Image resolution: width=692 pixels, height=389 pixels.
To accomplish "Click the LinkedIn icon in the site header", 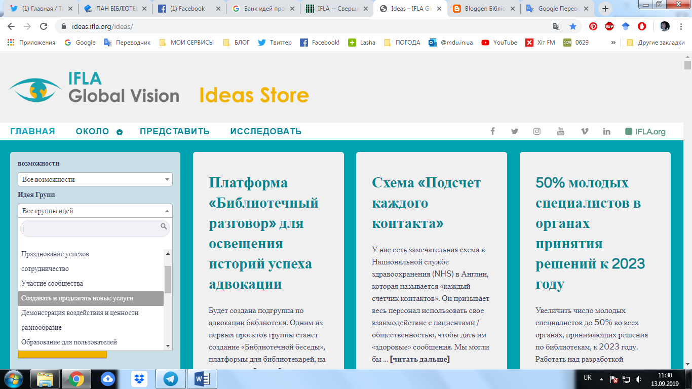I will click(x=606, y=131).
